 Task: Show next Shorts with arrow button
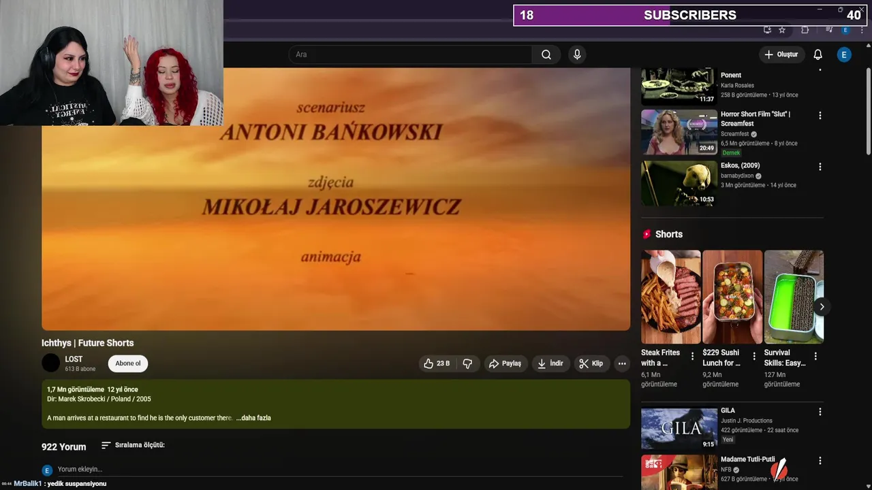click(822, 306)
